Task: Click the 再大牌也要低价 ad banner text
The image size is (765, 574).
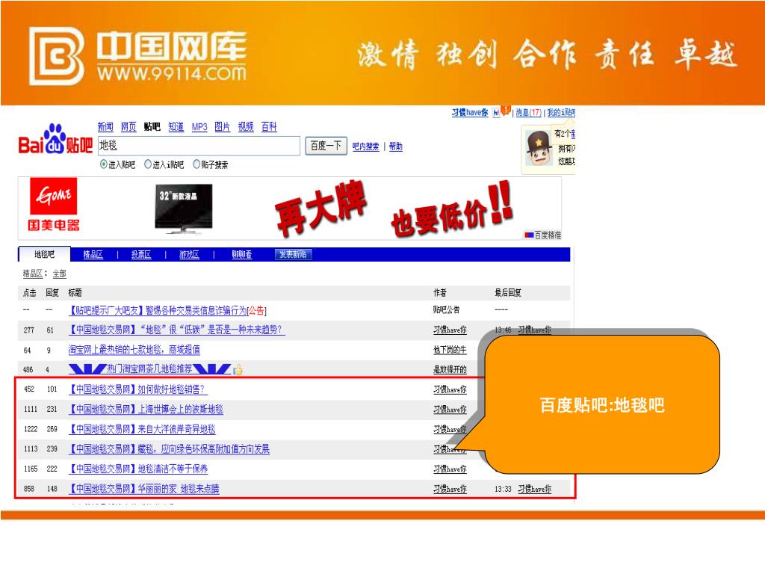Action: pyautogui.click(x=394, y=209)
